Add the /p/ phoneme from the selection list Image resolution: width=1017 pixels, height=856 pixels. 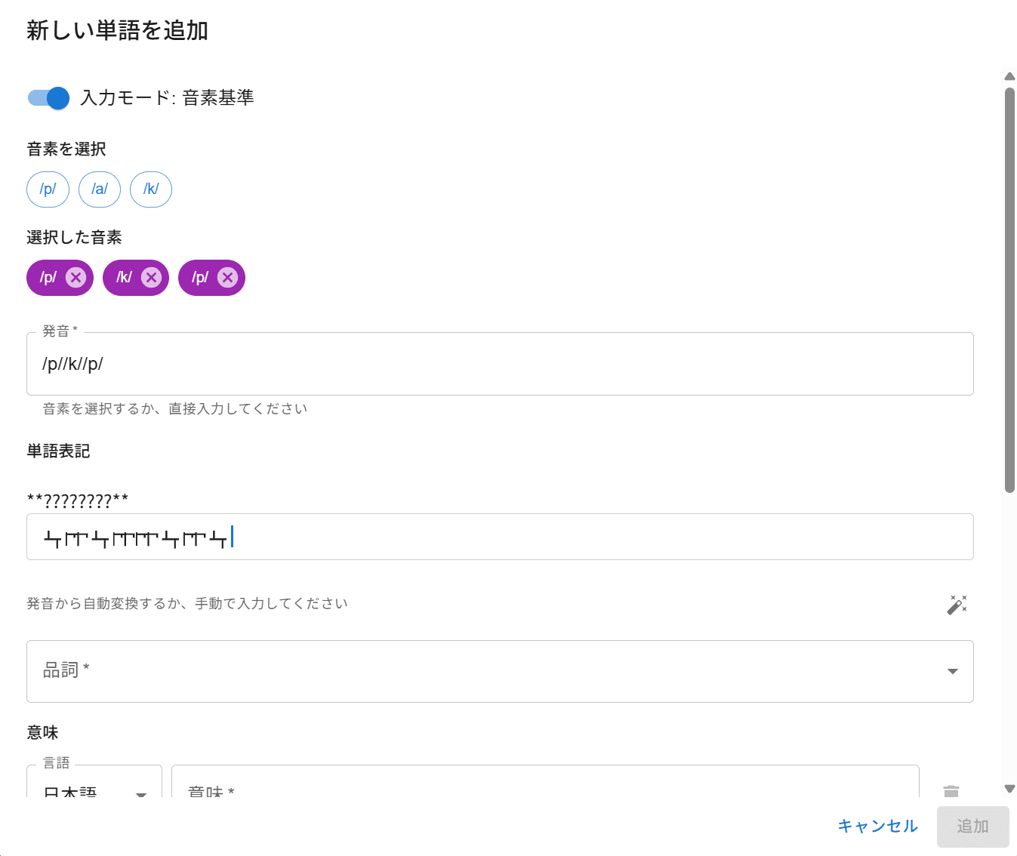(x=48, y=189)
